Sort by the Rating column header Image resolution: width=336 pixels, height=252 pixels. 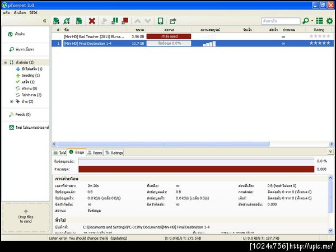pos(319,30)
